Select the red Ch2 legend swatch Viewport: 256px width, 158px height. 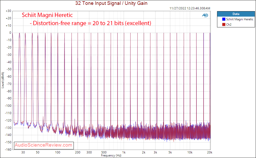pos(224,25)
